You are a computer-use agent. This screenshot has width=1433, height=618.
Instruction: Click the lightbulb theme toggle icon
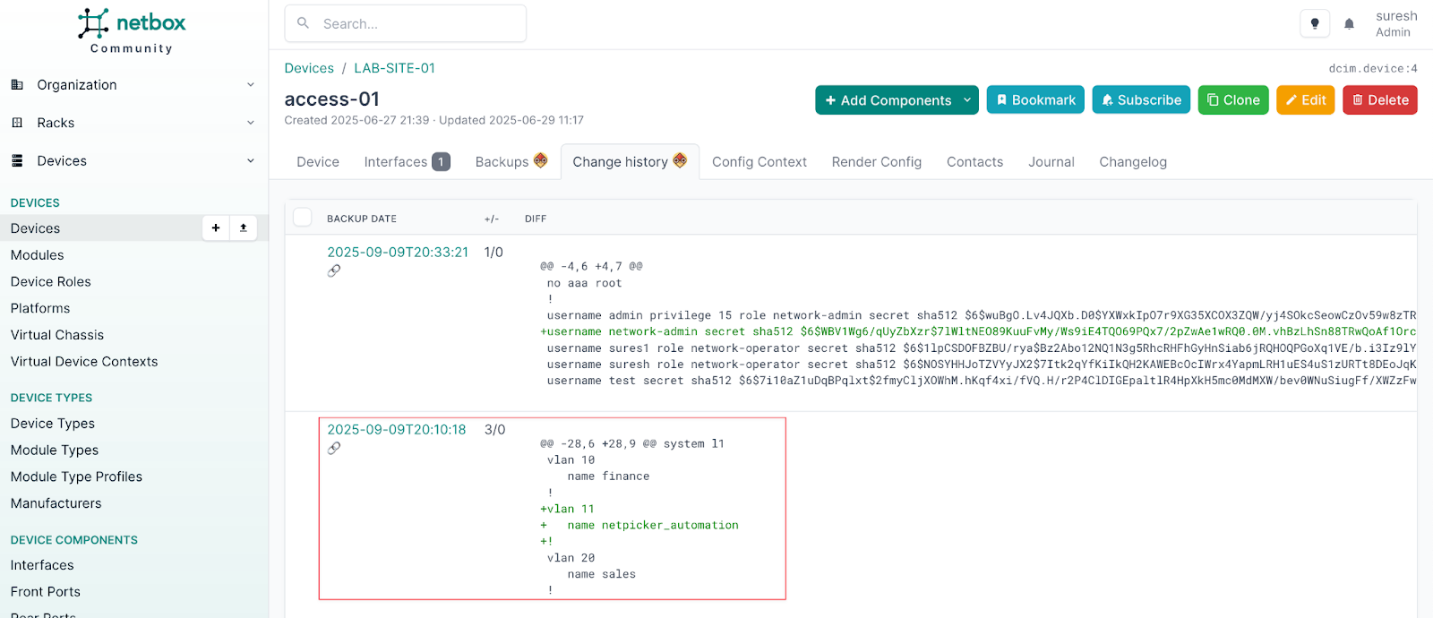click(x=1314, y=24)
